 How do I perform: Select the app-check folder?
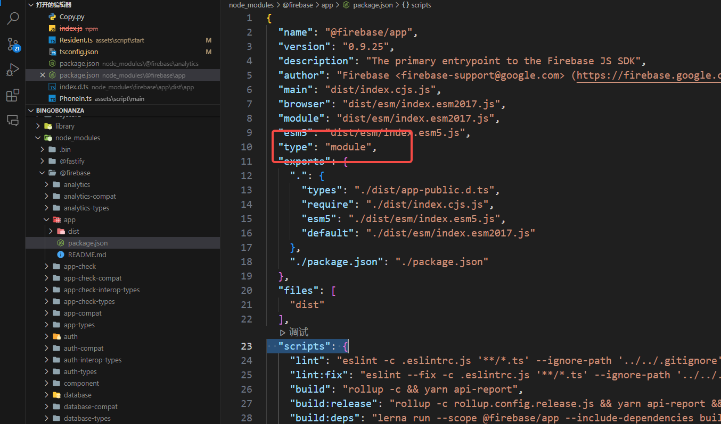pyautogui.click(x=122, y=267)
